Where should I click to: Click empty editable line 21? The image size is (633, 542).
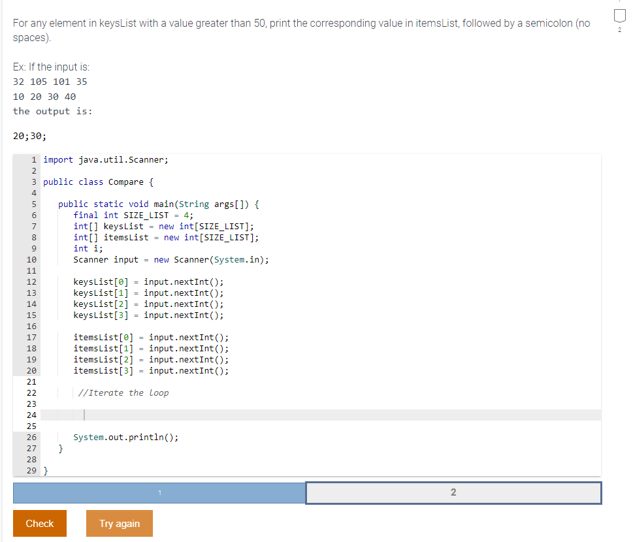321,382
